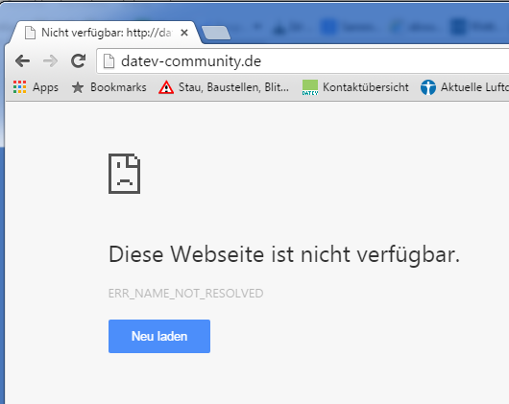Viewport: 509px width, 404px height.
Task: Open a new tab
Action: [216, 33]
